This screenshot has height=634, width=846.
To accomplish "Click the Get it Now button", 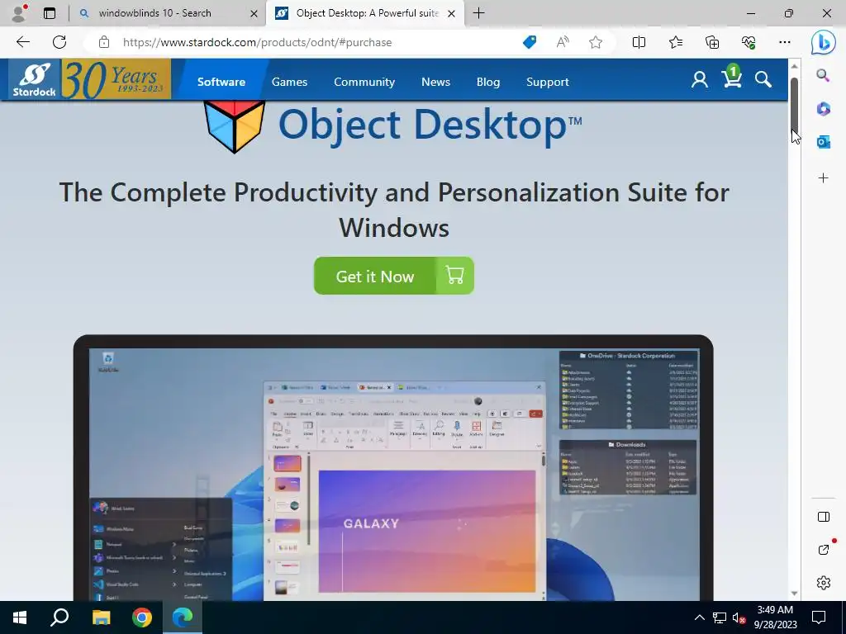I will pos(394,276).
